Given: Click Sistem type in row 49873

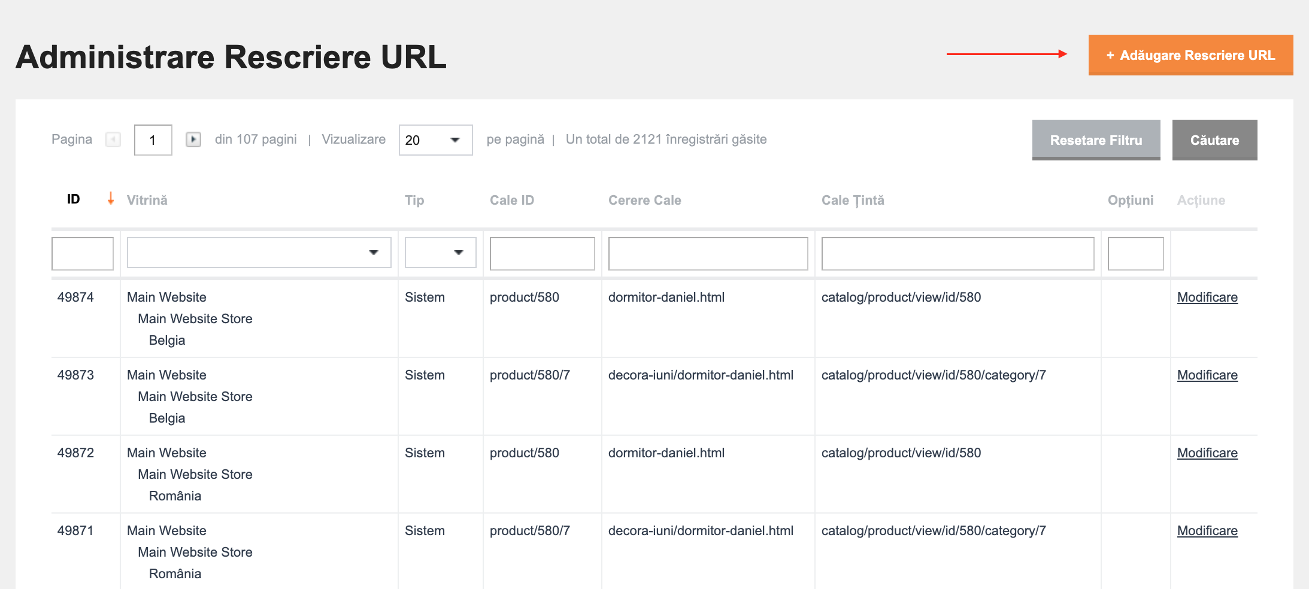Looking at the screenshot, I should [425, 375].
